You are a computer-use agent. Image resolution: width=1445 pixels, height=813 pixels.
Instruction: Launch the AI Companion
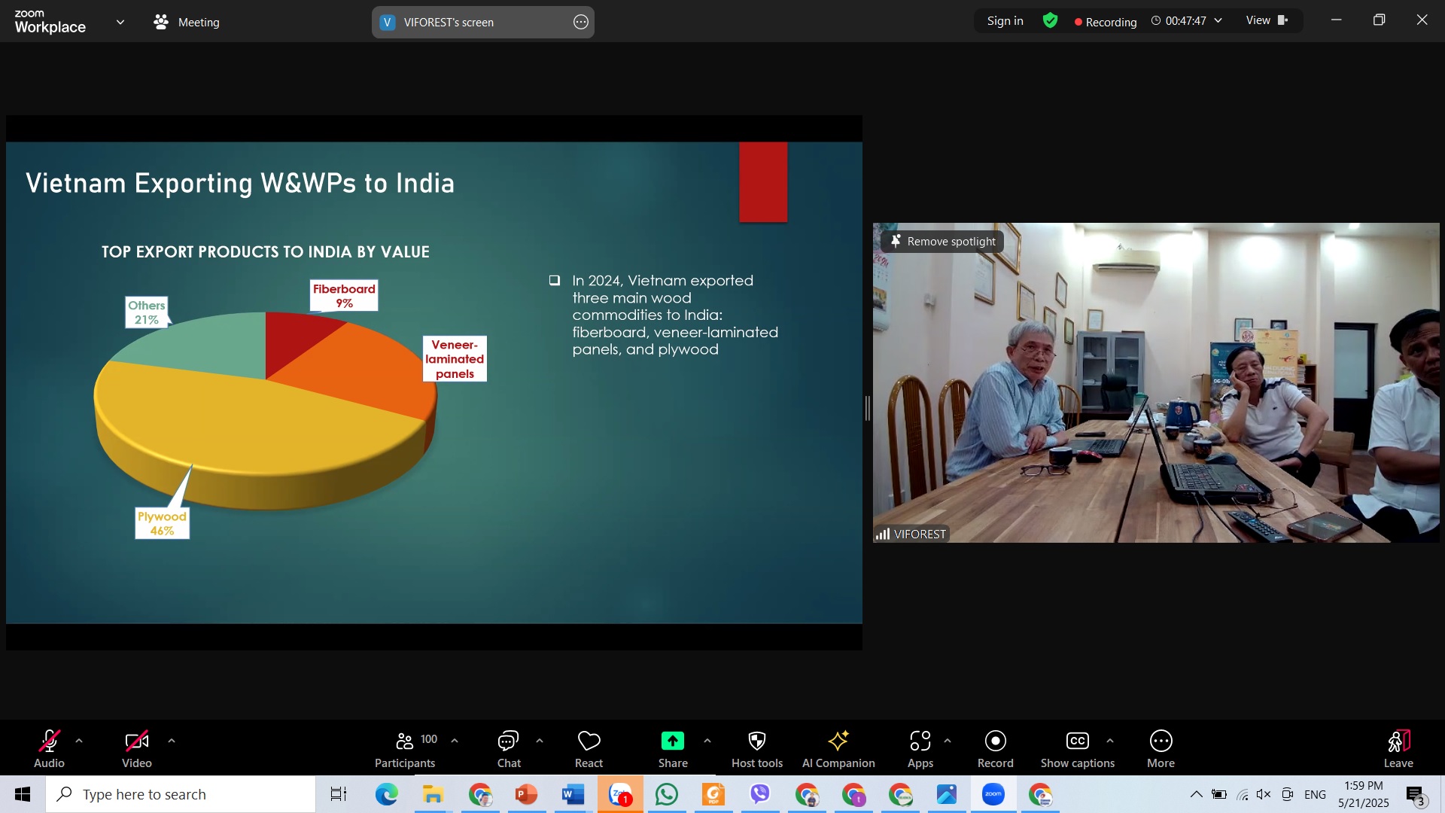838,749
